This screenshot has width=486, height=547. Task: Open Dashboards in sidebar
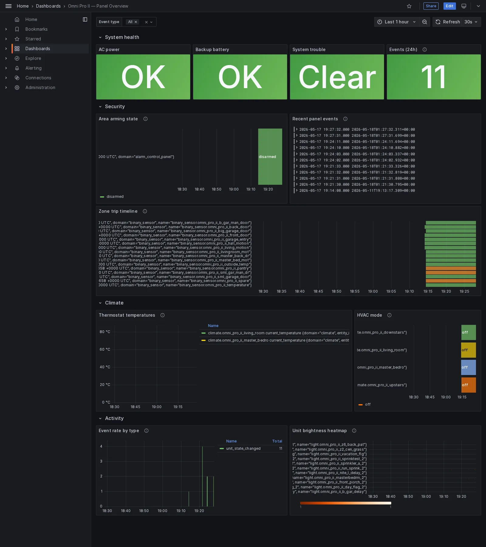pyautogui.click(x=38, y=49)
